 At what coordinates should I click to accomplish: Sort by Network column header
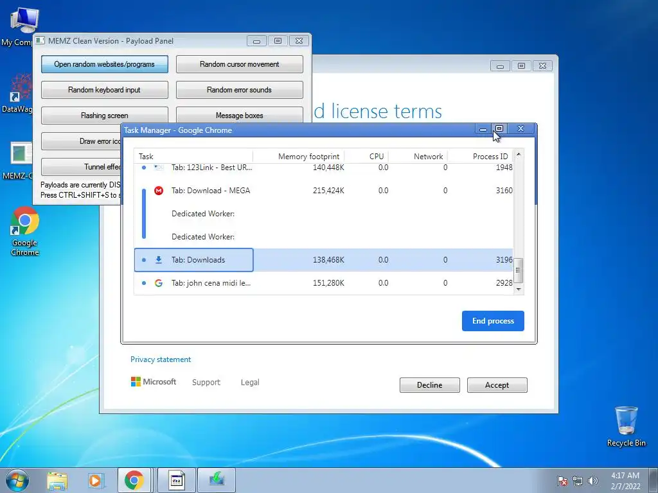(x=418, y=157)
